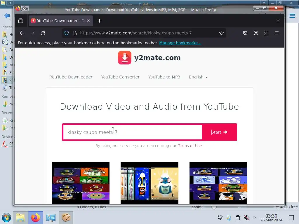Open Firefox window menu icon in titlebar
299x224 pixels.
(18, 8)
